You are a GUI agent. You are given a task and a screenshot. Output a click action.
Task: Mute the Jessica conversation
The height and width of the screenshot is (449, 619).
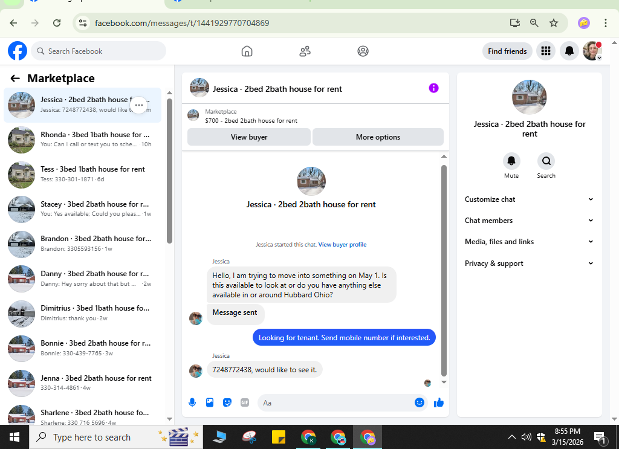pos(511,161)
